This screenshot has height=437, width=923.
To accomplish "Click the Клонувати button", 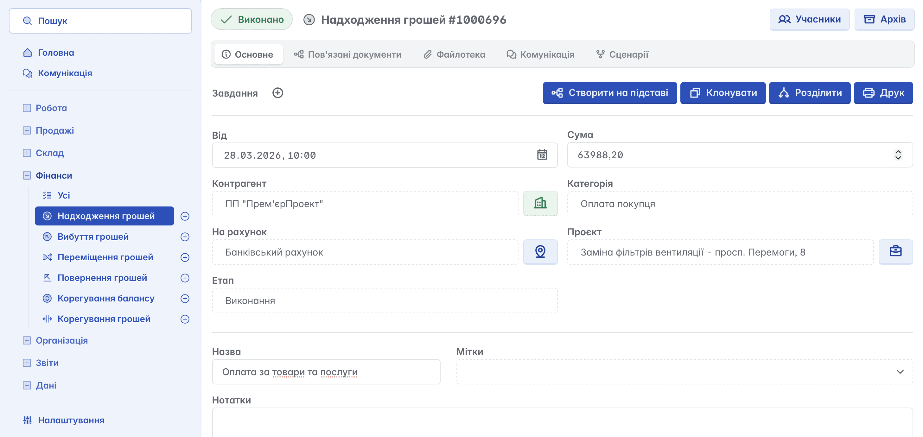I will (723, 93).
